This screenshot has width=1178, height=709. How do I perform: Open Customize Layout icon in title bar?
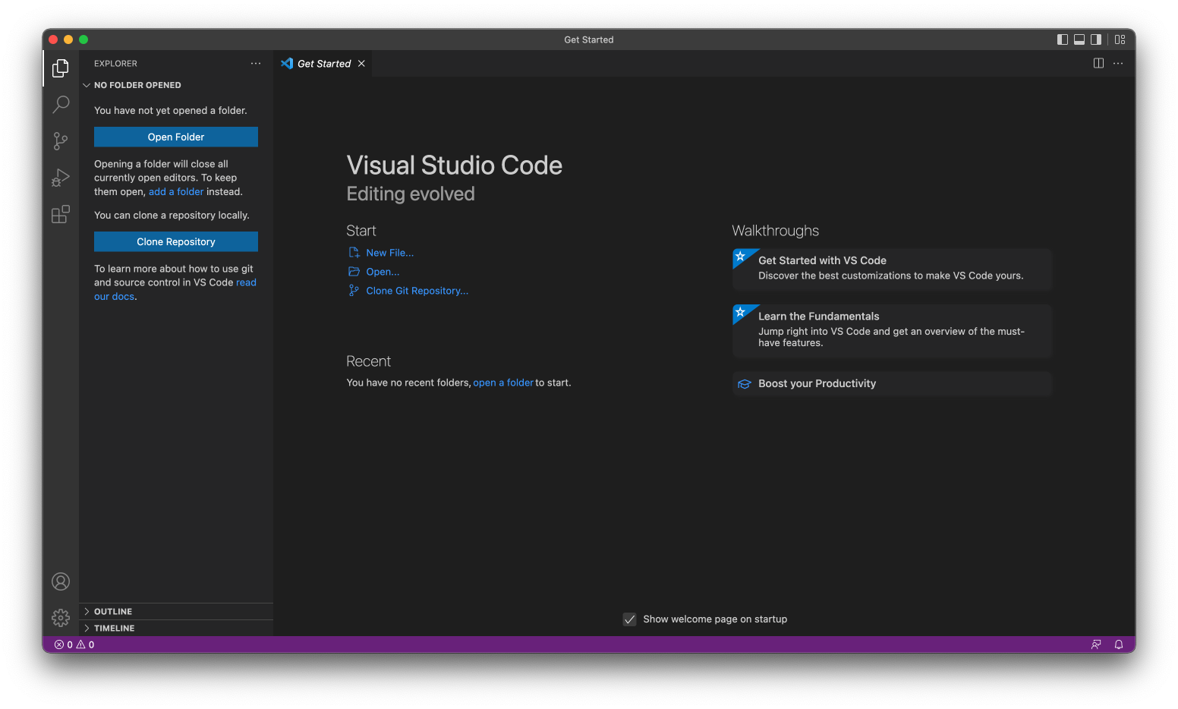(x=1120, y=39)
